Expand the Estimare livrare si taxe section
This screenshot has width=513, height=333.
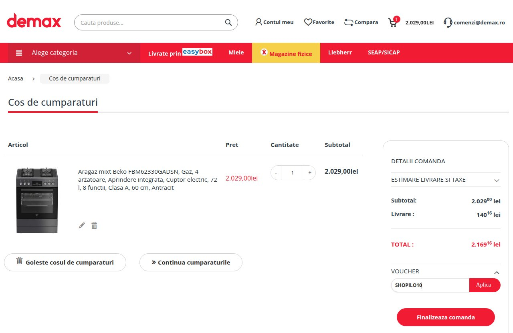pyautogui.click(x=446, y=180)
